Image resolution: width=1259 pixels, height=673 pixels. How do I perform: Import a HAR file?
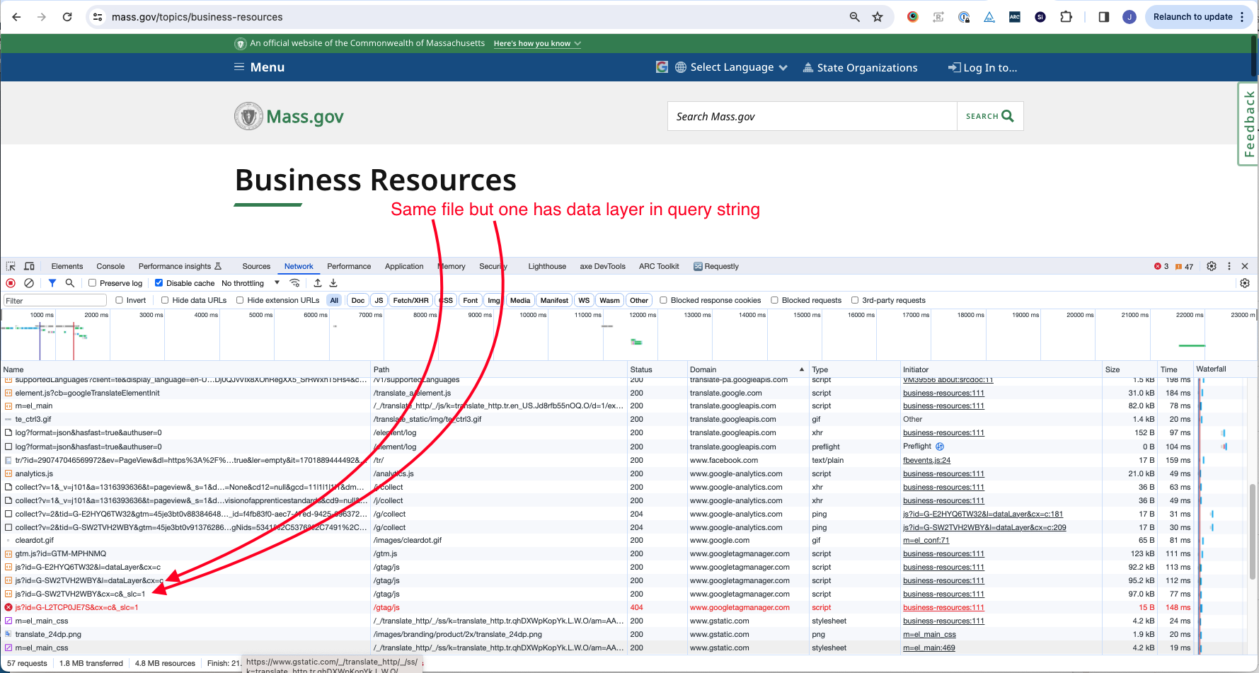[318, 283]
